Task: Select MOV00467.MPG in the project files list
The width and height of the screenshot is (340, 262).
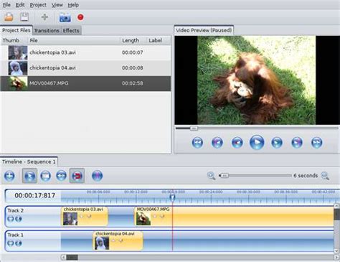Action: tap(86, 83)
